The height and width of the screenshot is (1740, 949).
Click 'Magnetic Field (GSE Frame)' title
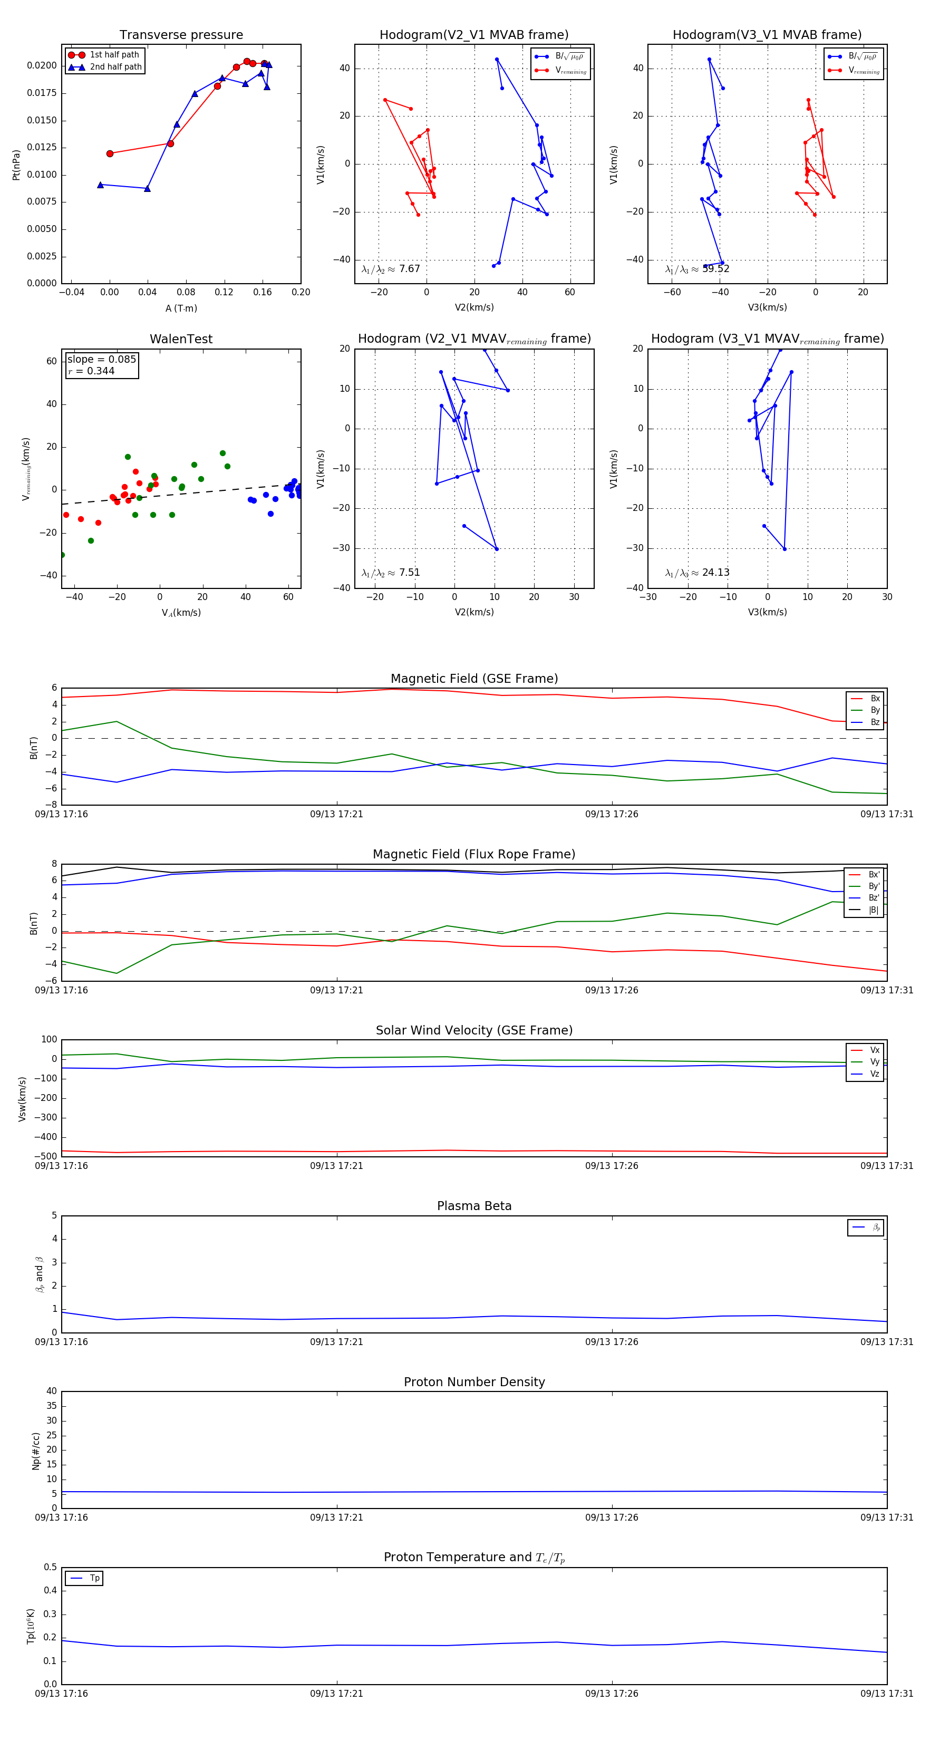point(474,679)
